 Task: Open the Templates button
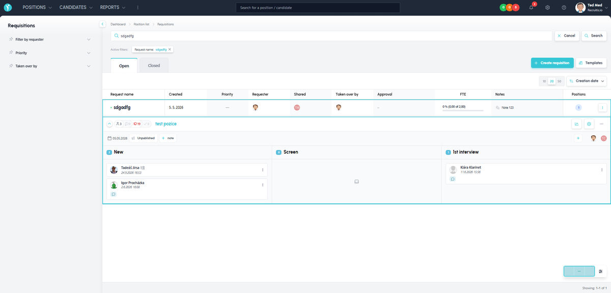tap(591, 63)
